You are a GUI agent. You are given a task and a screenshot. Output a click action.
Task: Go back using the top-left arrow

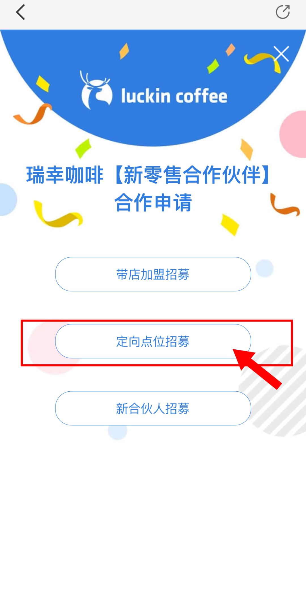pos(21,12)
